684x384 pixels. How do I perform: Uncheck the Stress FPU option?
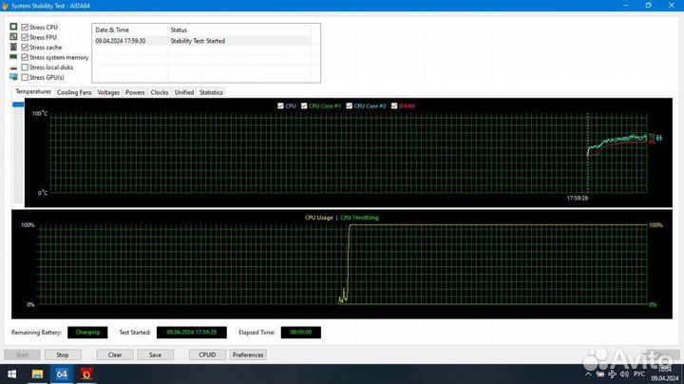pyautogui.click(x=25, y=37)
